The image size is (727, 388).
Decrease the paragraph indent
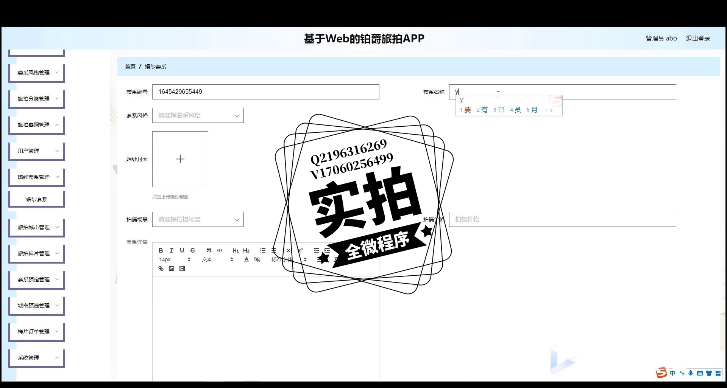point(317,250)
